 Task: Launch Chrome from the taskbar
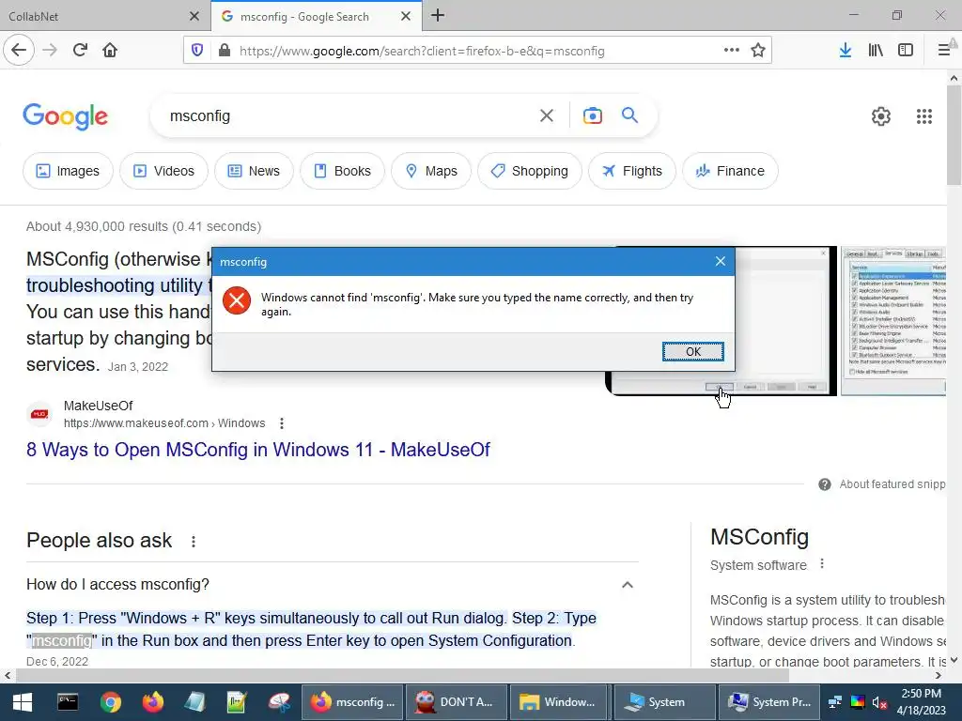tap(111, 702)
